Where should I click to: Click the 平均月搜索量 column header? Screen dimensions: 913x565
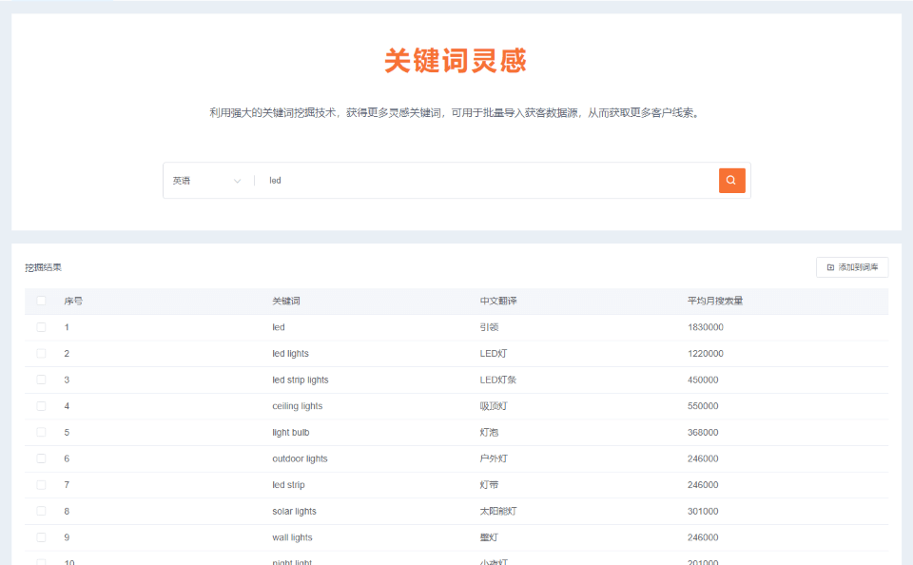coord(715,302)
